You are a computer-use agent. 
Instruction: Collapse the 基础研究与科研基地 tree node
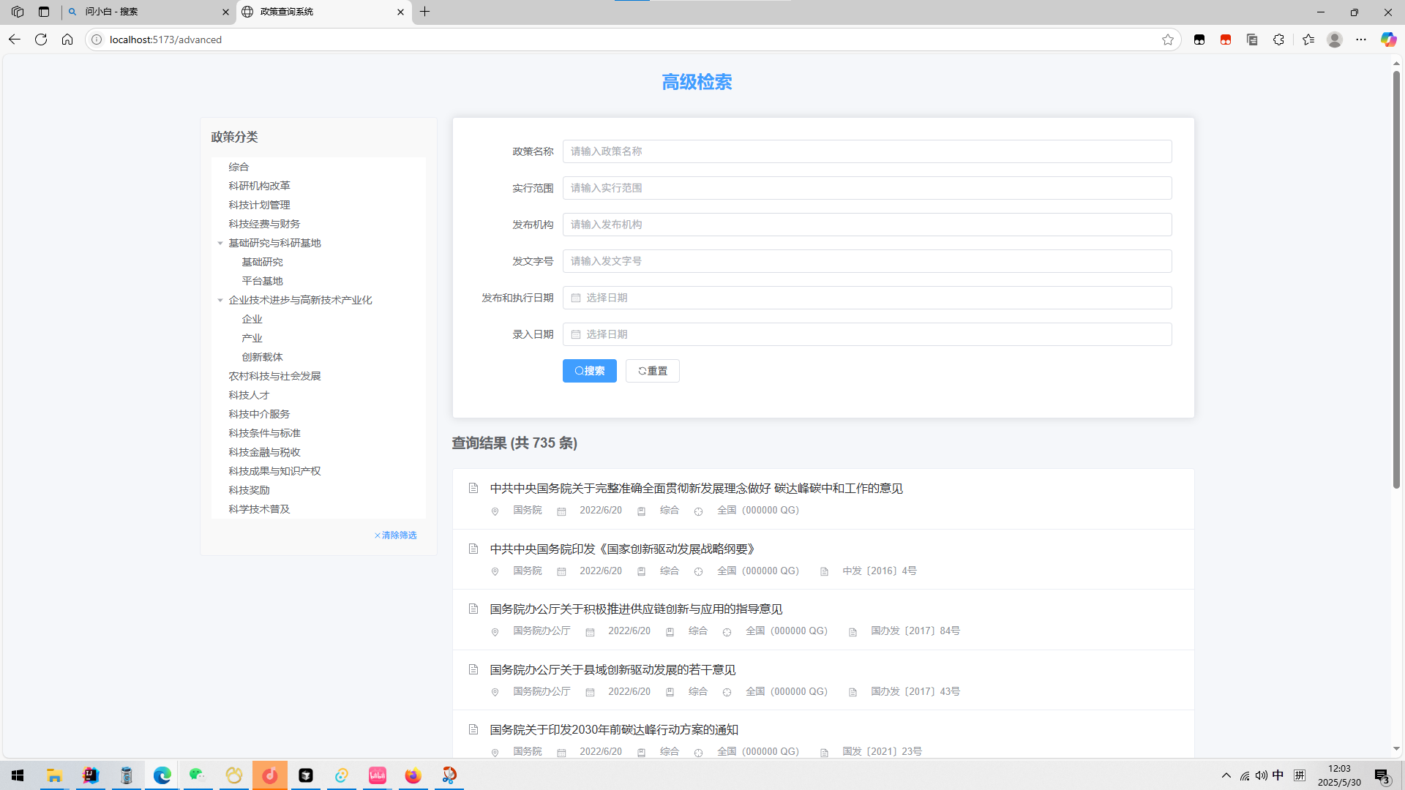pyautogui.click(x=220, y=243)
